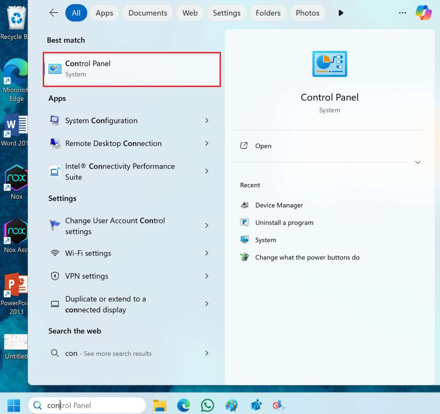Viewport: 440px width, 414px height.
Task: Expand the Intel Connectivity Performance Suite result
Action: (207, 171)
